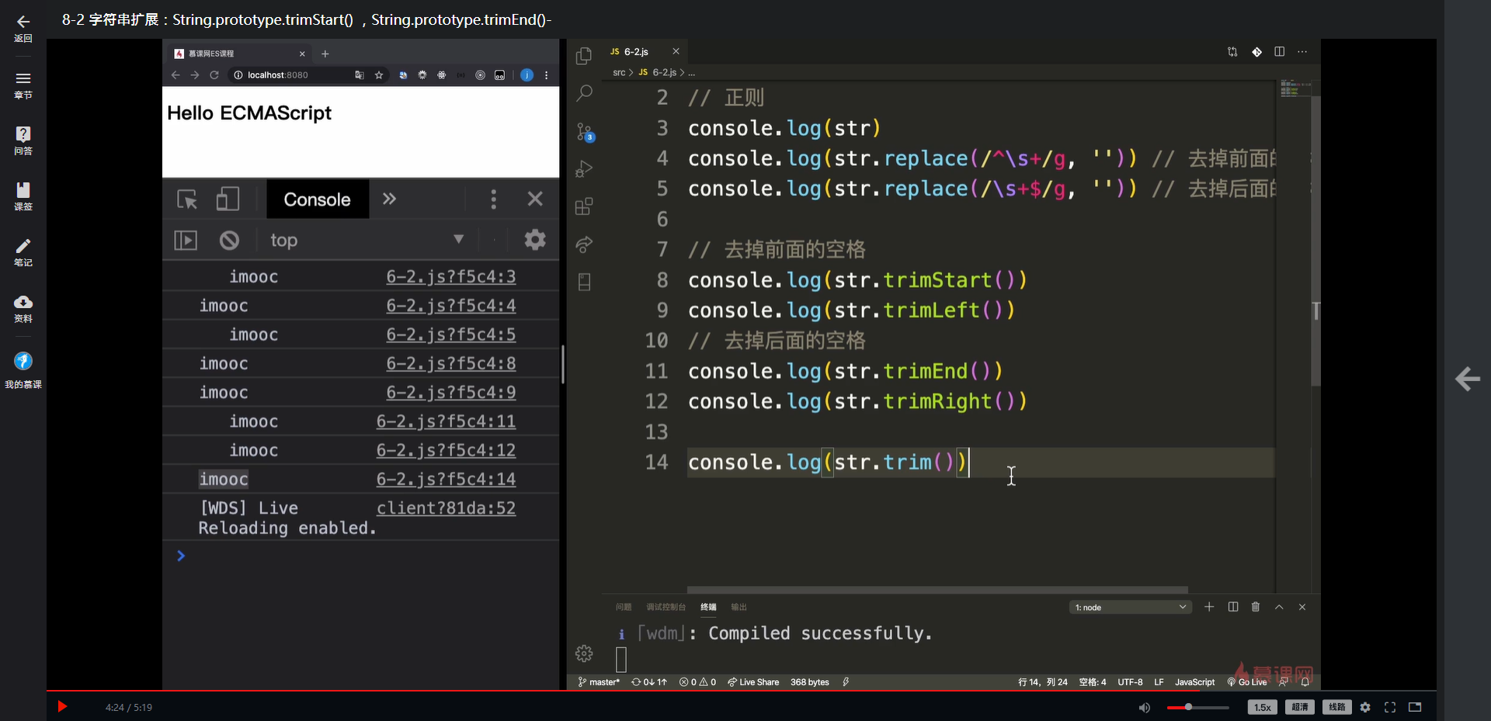1491x721 pixels.
Task: Click the volume speaker icon
Action: click(x=1144, y=707)
